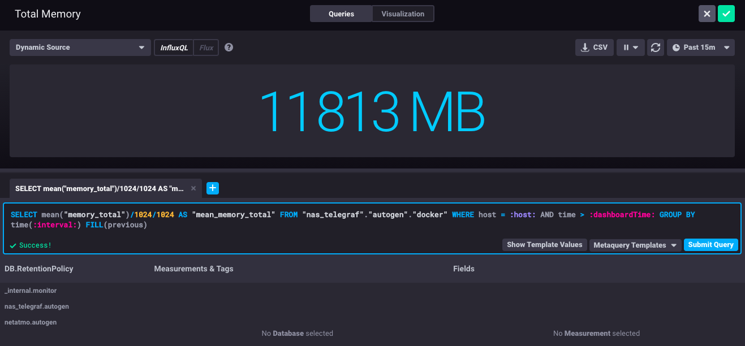Add a new query with the plus button
Image resolution: width=745 pixels, height=346 pixels.
click(213, 188)
